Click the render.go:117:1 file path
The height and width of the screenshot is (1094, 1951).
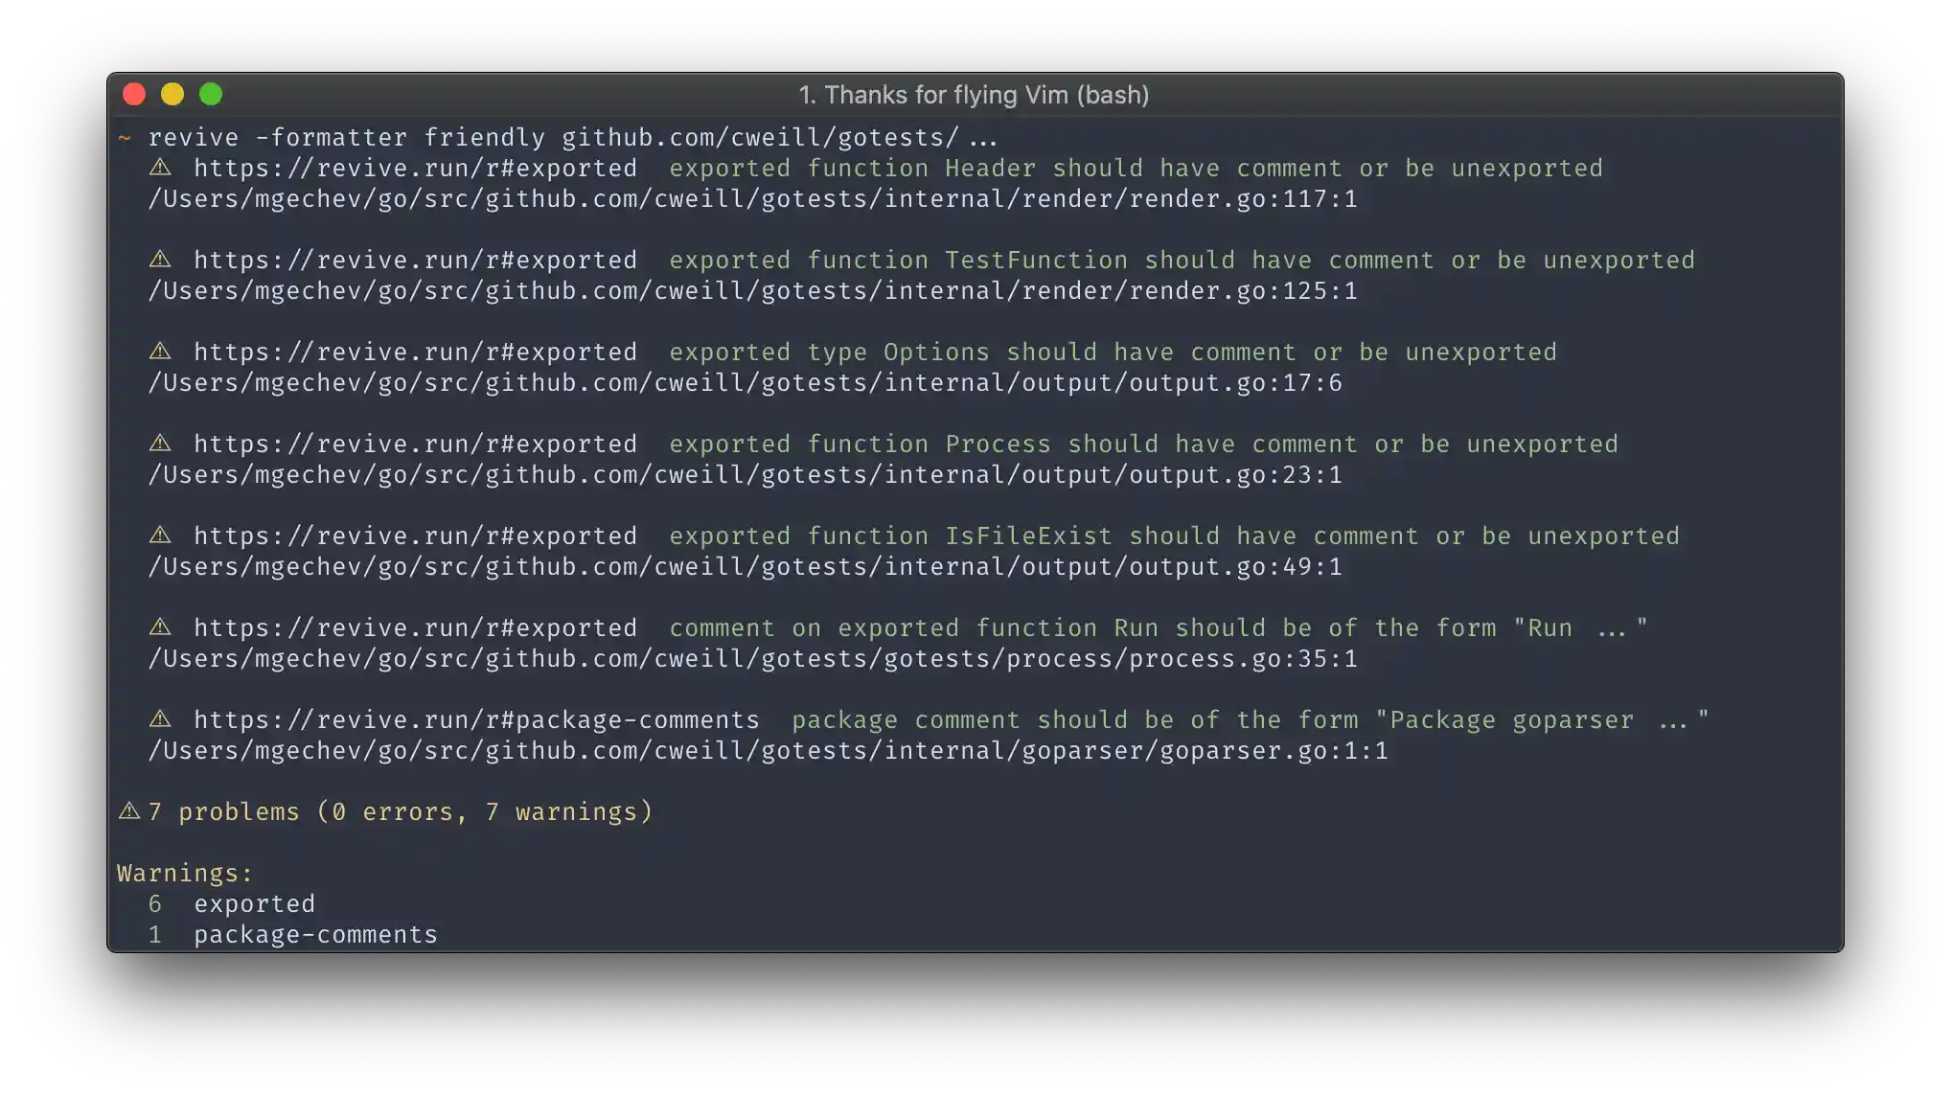(752, 199)
